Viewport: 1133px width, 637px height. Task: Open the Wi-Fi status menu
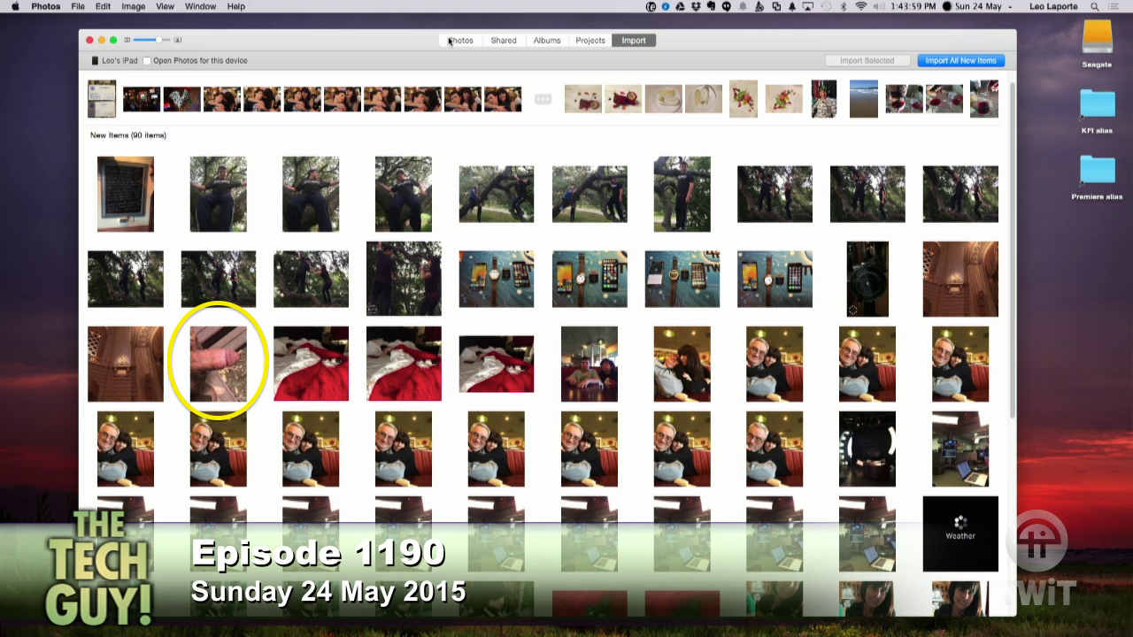(x=861, y=6)
